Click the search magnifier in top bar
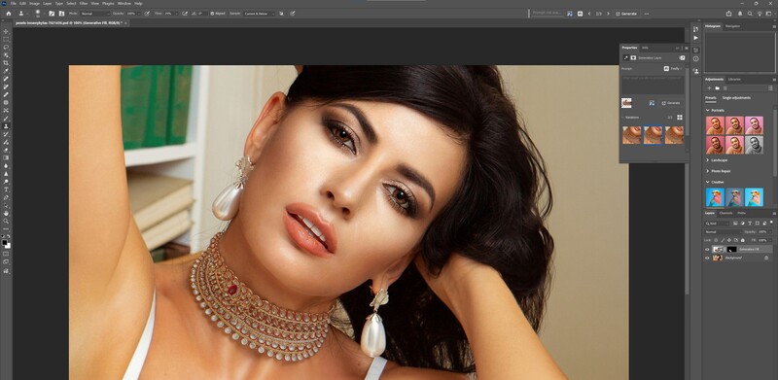The height and width of the screenshot is (380, 778). [x=750, y=14]
